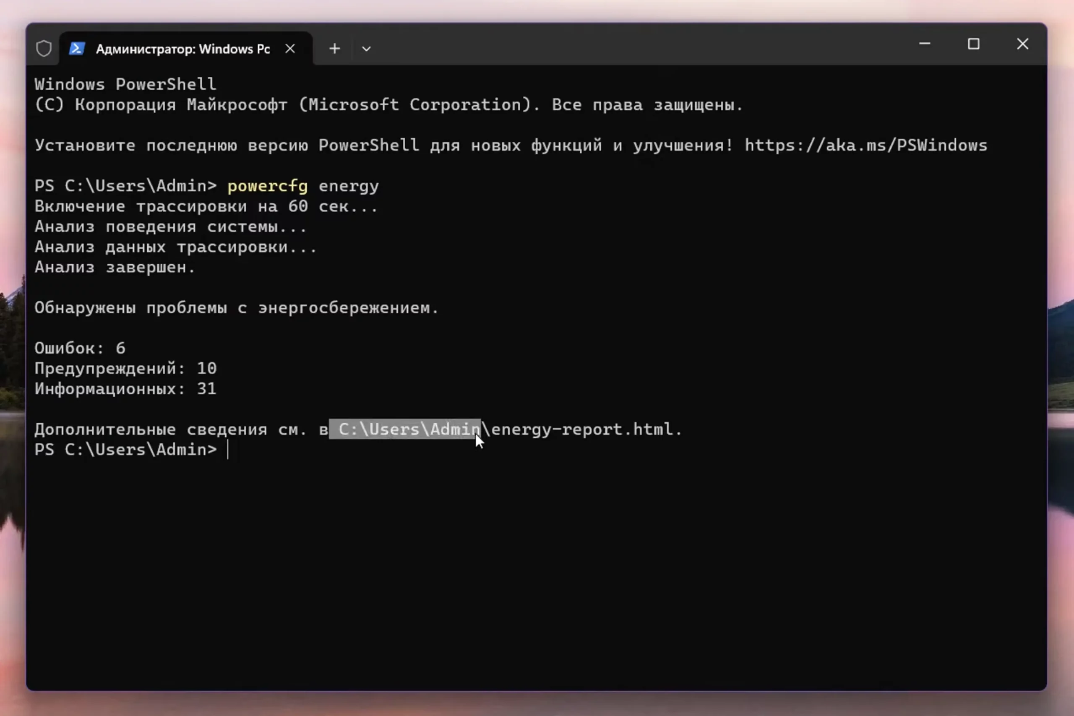Viewport: 1074px width, 716px height.
Task: Click the "Анализ завершен." output line
Action: coord(115,267)
